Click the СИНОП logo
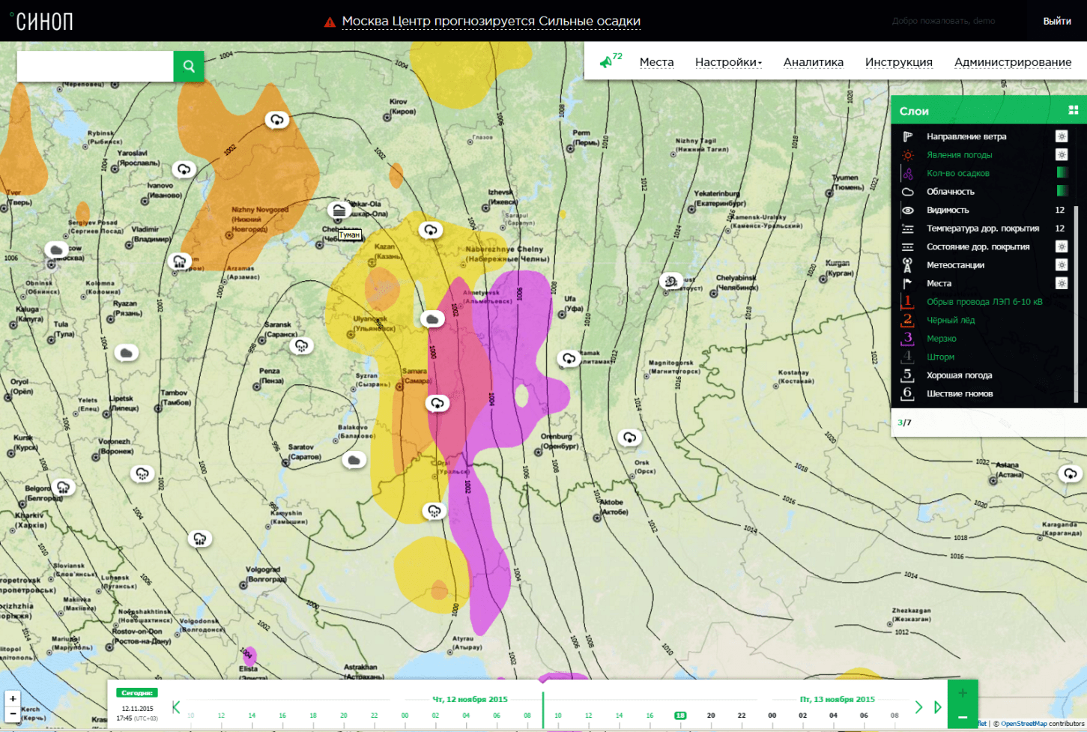The image size is (1087, 732). [x=42, y=21]
